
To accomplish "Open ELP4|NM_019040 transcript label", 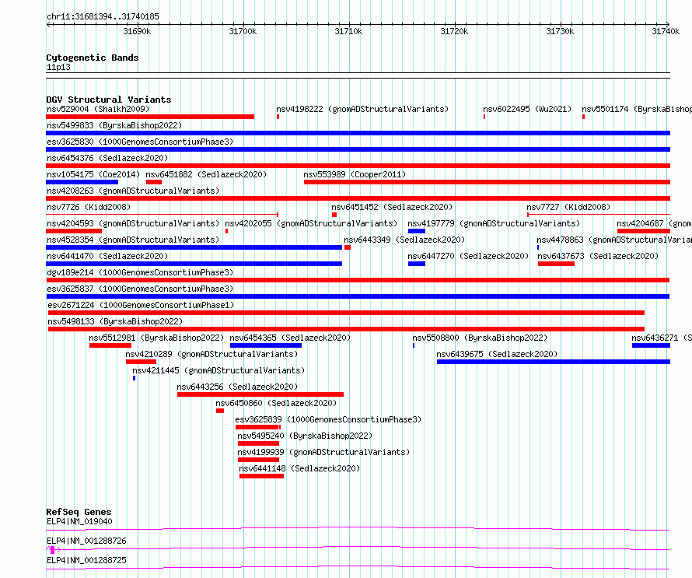I will click(79, 521).
